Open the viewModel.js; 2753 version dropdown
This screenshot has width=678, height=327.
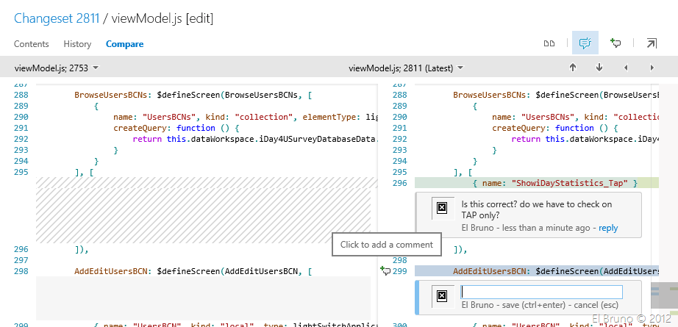tap(57, 68)
